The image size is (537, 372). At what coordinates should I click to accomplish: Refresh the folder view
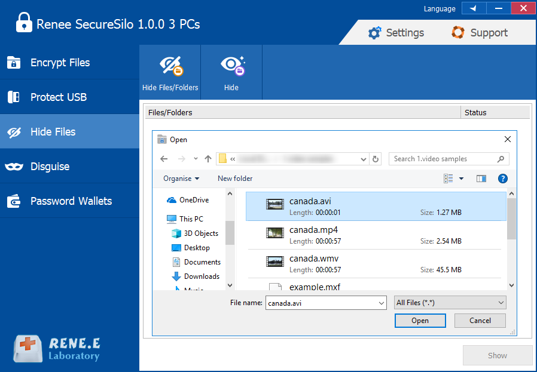coord(376,159)
